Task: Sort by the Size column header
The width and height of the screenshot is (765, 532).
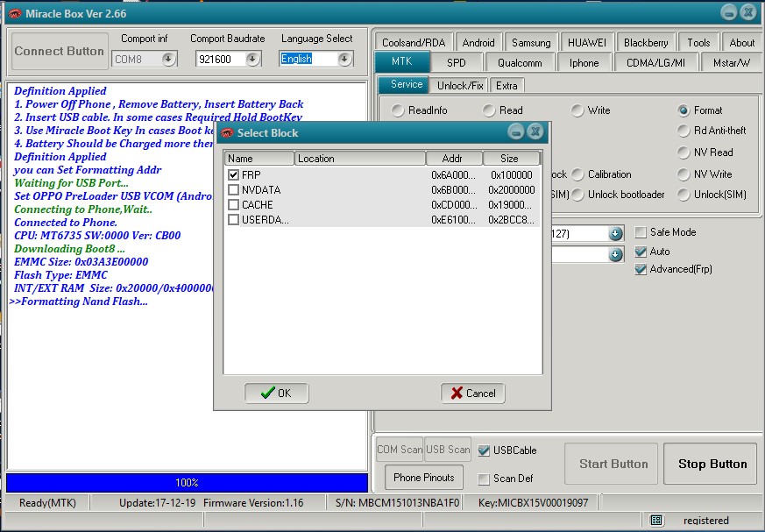Action: (x=511, y=158)
